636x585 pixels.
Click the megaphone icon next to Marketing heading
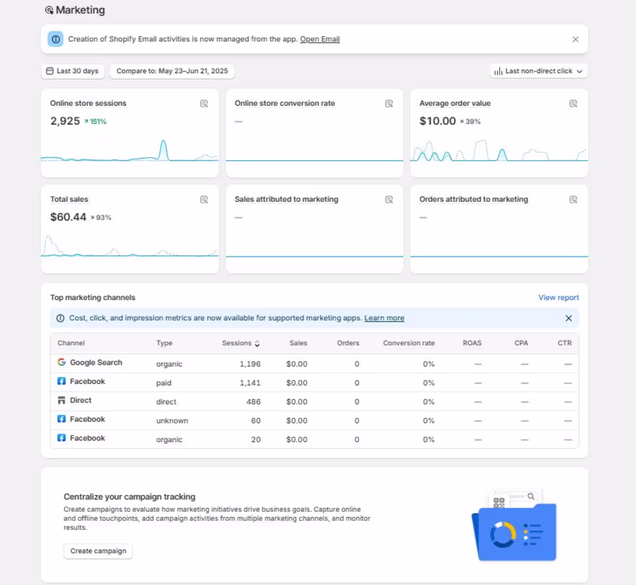[x=49, y=10]
